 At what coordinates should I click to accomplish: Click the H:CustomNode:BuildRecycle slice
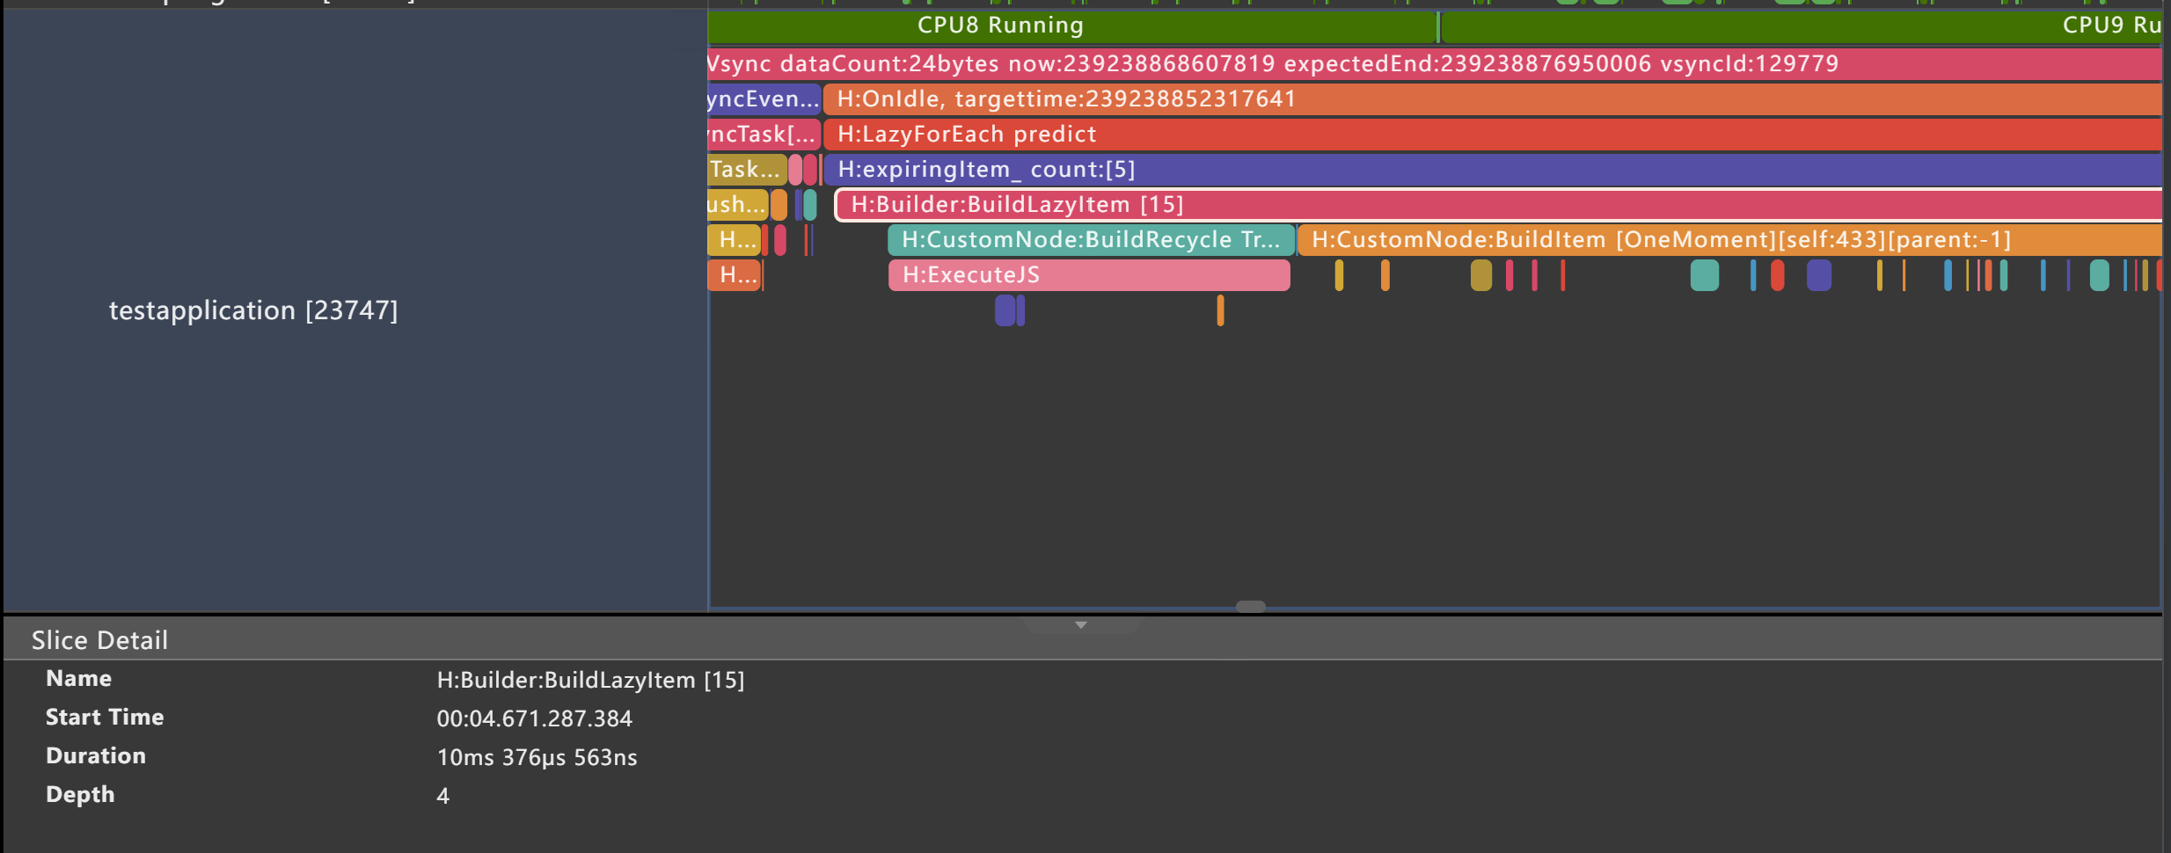1090,240
